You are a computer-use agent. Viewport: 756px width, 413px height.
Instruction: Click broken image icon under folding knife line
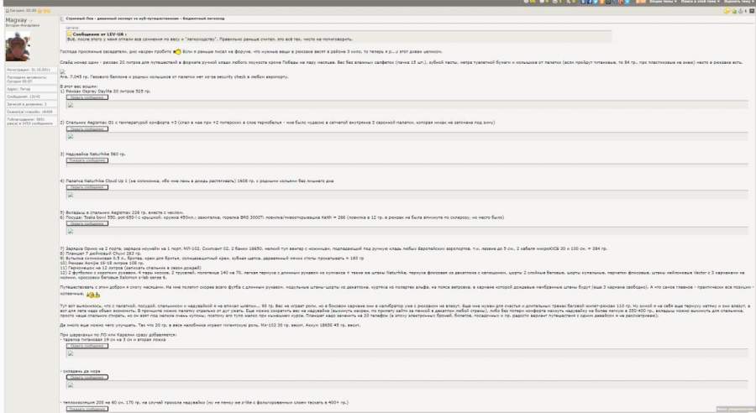pos(71,384)
